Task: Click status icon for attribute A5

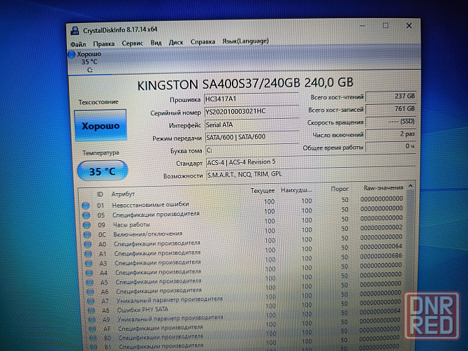Action: [x=90, y=282]
